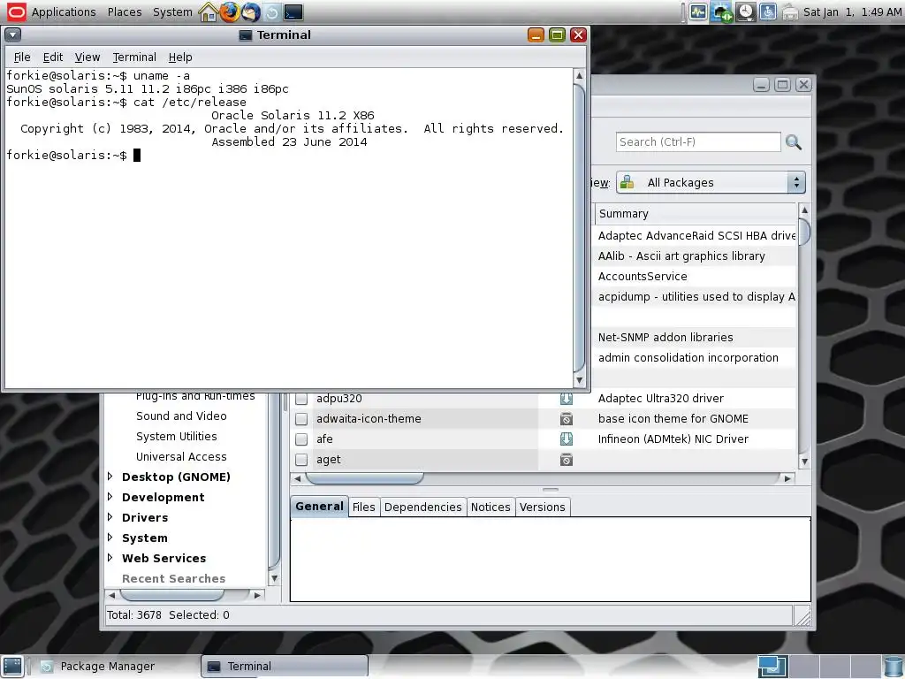The height and width of the screenshot is (679, 905).
Task: Check the aget package checkbox
Action: click(301, 460)
